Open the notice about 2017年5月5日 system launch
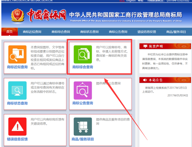The image size is (192, 147). point(164,90)
